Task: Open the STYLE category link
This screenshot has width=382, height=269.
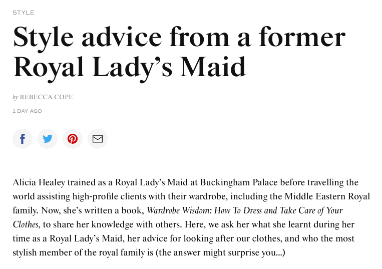Action: point(24,13)
